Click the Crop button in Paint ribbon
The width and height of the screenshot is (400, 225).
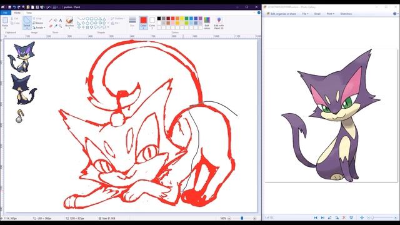(x=37, y=19)
